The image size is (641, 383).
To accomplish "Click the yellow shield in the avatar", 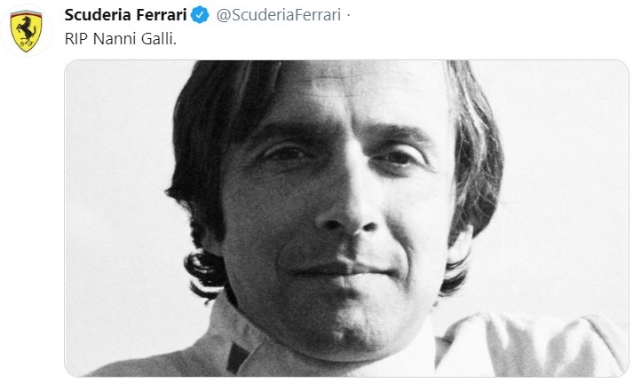I will pos(26,31).
